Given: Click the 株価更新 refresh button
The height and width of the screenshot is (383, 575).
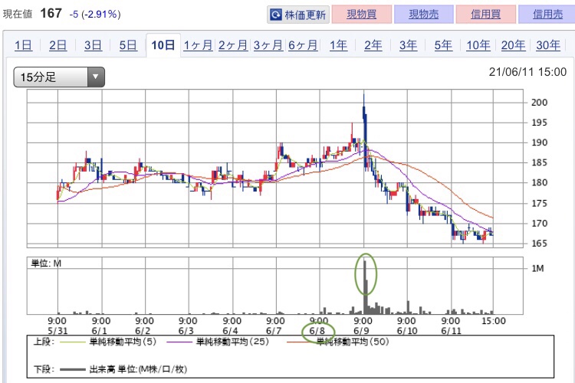Looking at the screenshot, I should point(298,15).
